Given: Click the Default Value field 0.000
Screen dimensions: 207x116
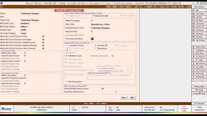Looking at the screenshot, I should tap(23, 30).
